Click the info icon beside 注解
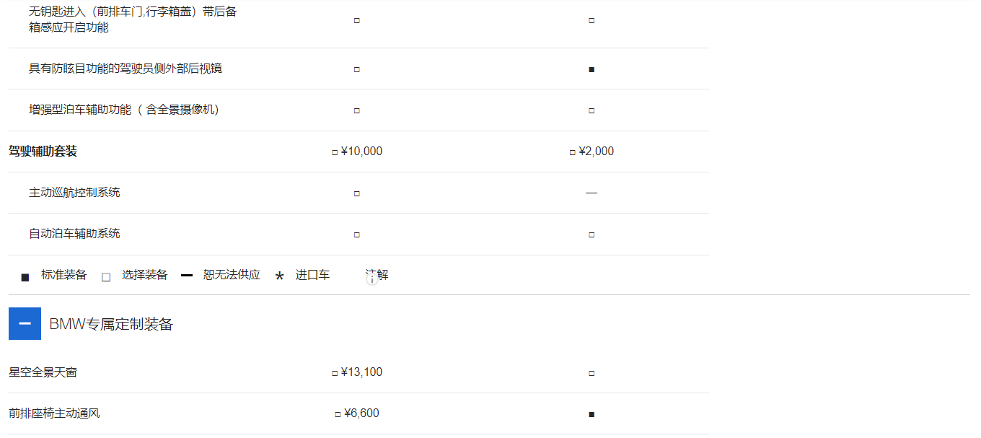 tap(372, 279)
